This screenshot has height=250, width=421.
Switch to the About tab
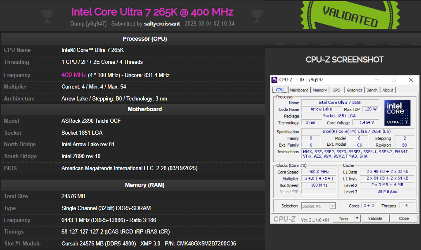click(388, 90)
